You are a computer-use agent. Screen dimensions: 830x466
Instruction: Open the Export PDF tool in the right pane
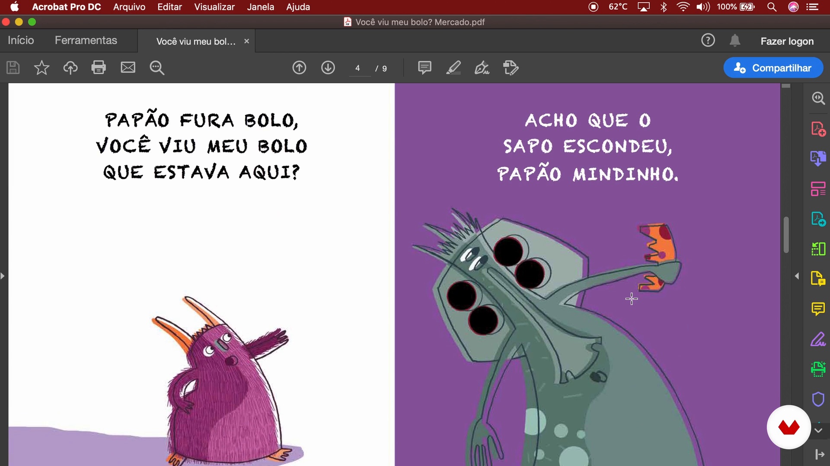tap(818, 158)
